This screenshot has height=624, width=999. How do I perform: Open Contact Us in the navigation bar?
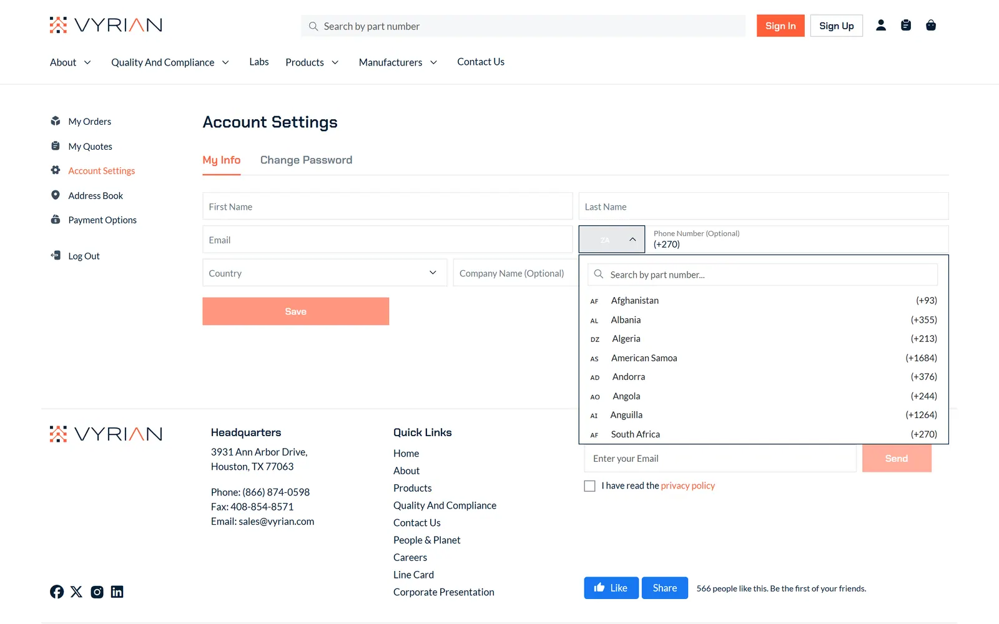click(x=481, y=62)
